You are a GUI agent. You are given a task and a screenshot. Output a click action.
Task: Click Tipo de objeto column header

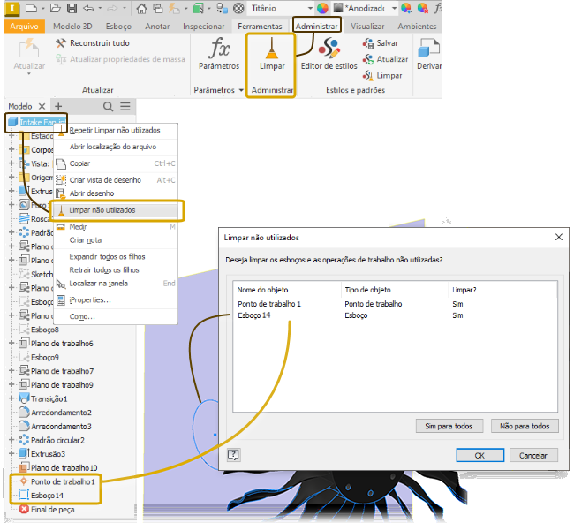368,290
